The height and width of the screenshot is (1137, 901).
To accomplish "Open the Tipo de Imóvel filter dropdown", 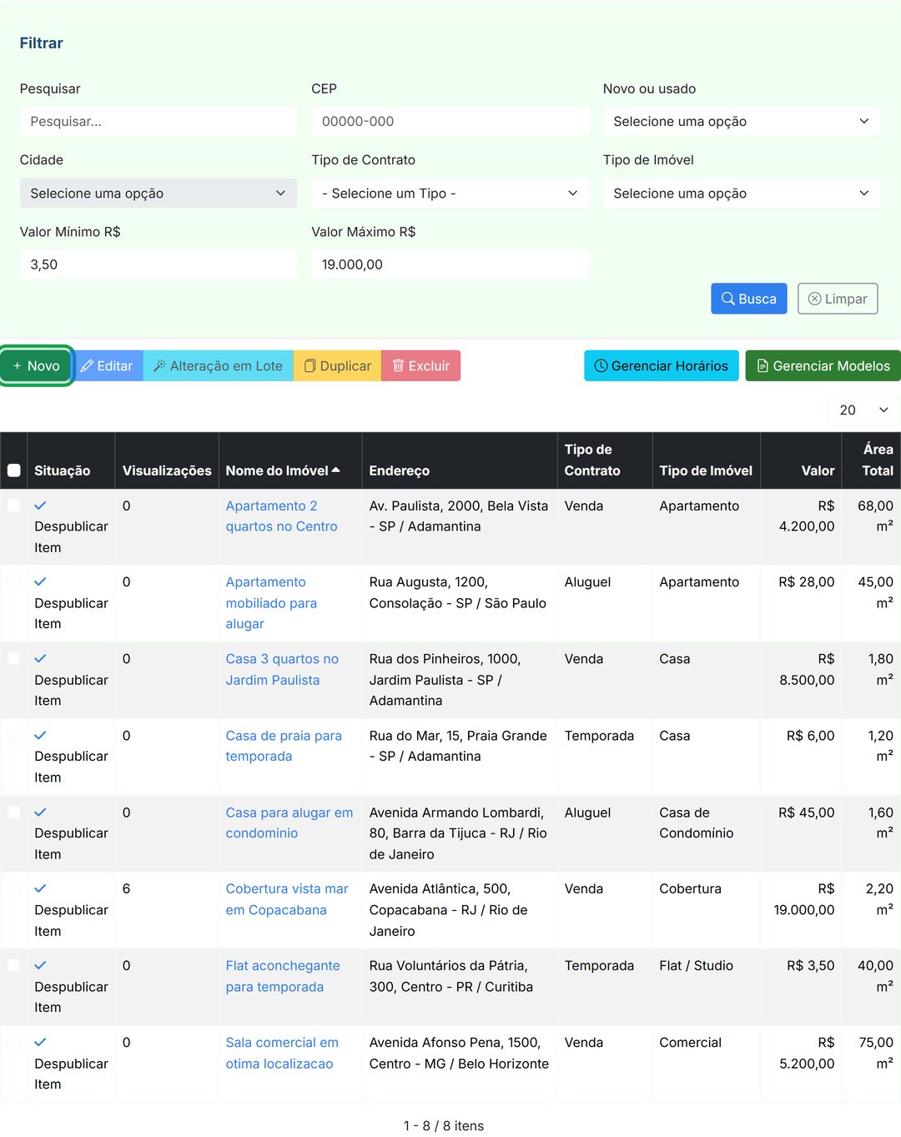I will tap(742, 193).
